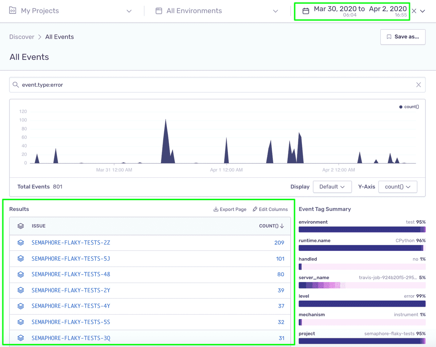436x347 pixels.
Task: Click the bookmark icon in Save as
Action: (x=389, y=37)
